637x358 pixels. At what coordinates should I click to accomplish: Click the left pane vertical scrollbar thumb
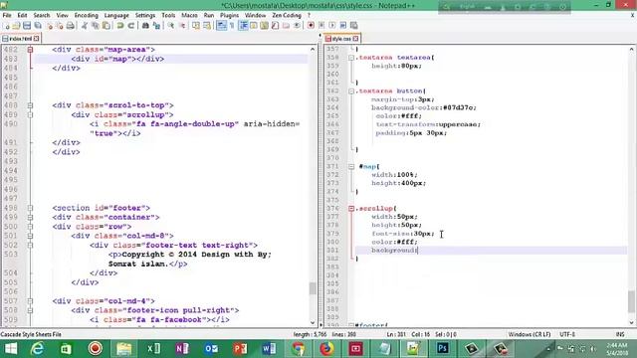pyautogui.click(x=313, y=288)
